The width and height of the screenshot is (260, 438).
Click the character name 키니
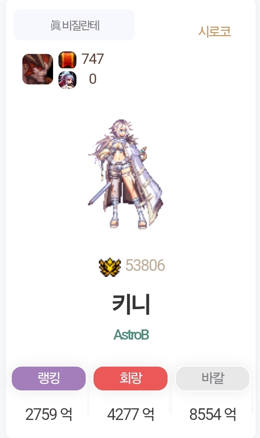click(131, 304)
